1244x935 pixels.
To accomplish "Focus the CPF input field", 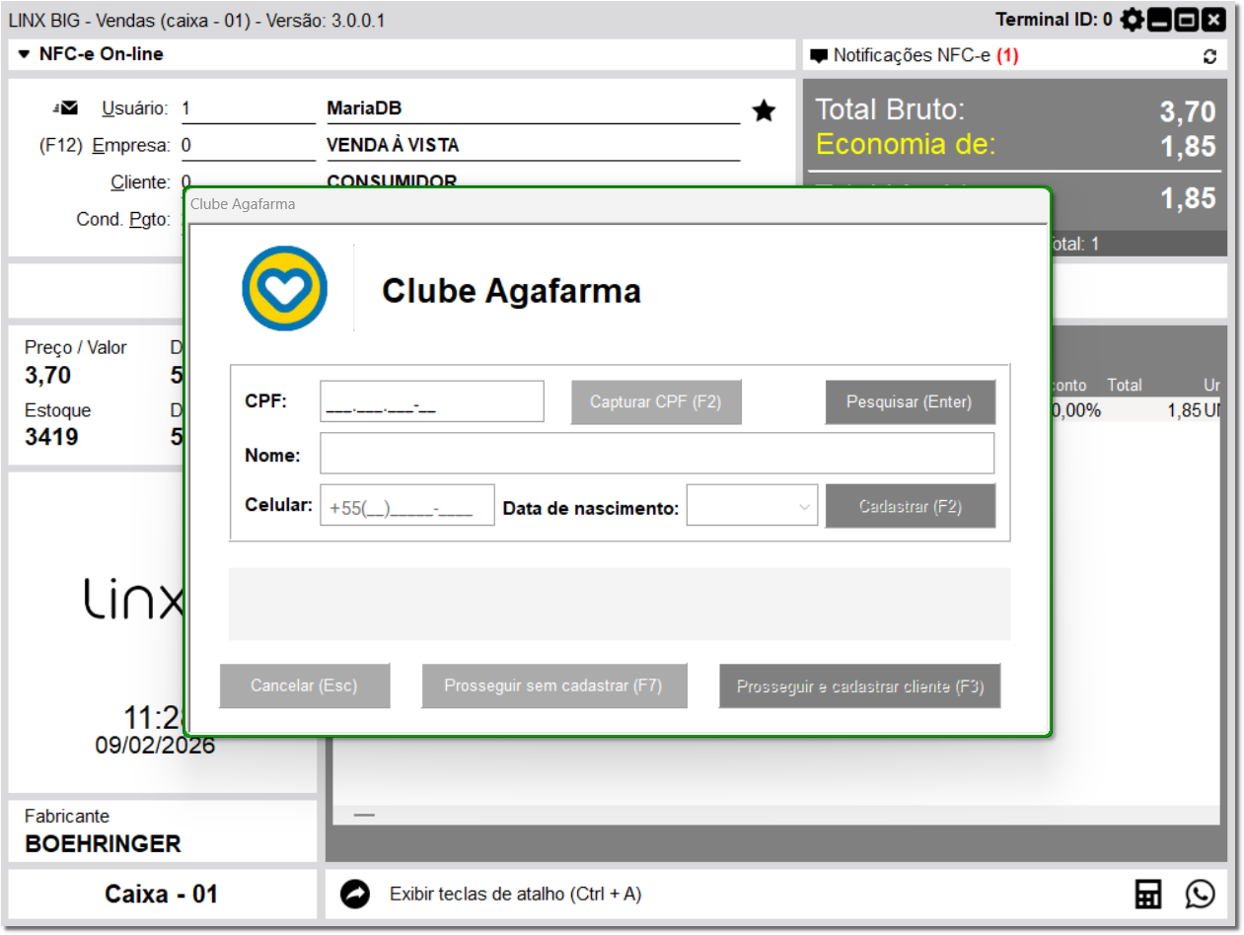I will click(431, 401).
